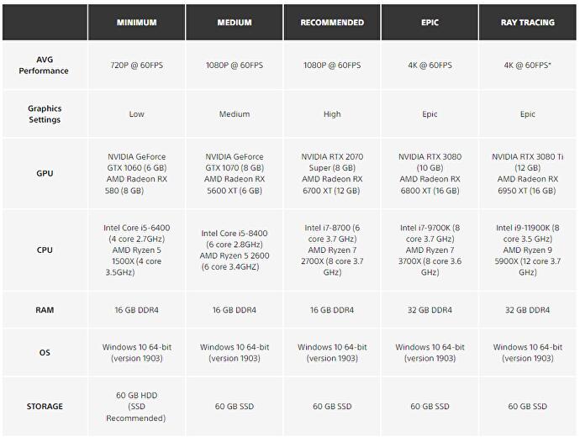Select the Intel Core i5-6400 CPU cell
The width and height of the screenshot is (580, 442).
point(136,250)
